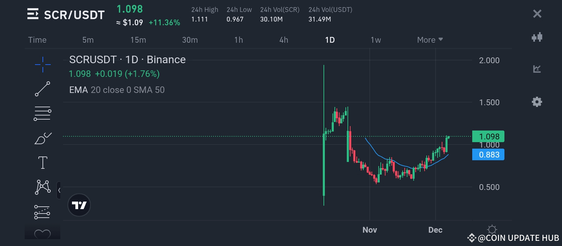Expand the More timeframes dropdown
The image size is (562, 246).
430,40
